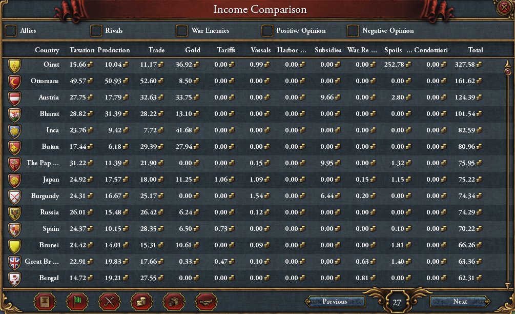
Task: Enable the Allies filter checkbox
Action: (11, 31)
